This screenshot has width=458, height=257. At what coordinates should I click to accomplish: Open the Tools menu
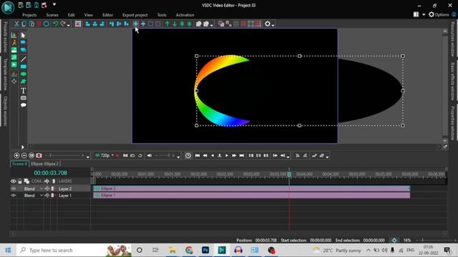click(x=162, y=15)
